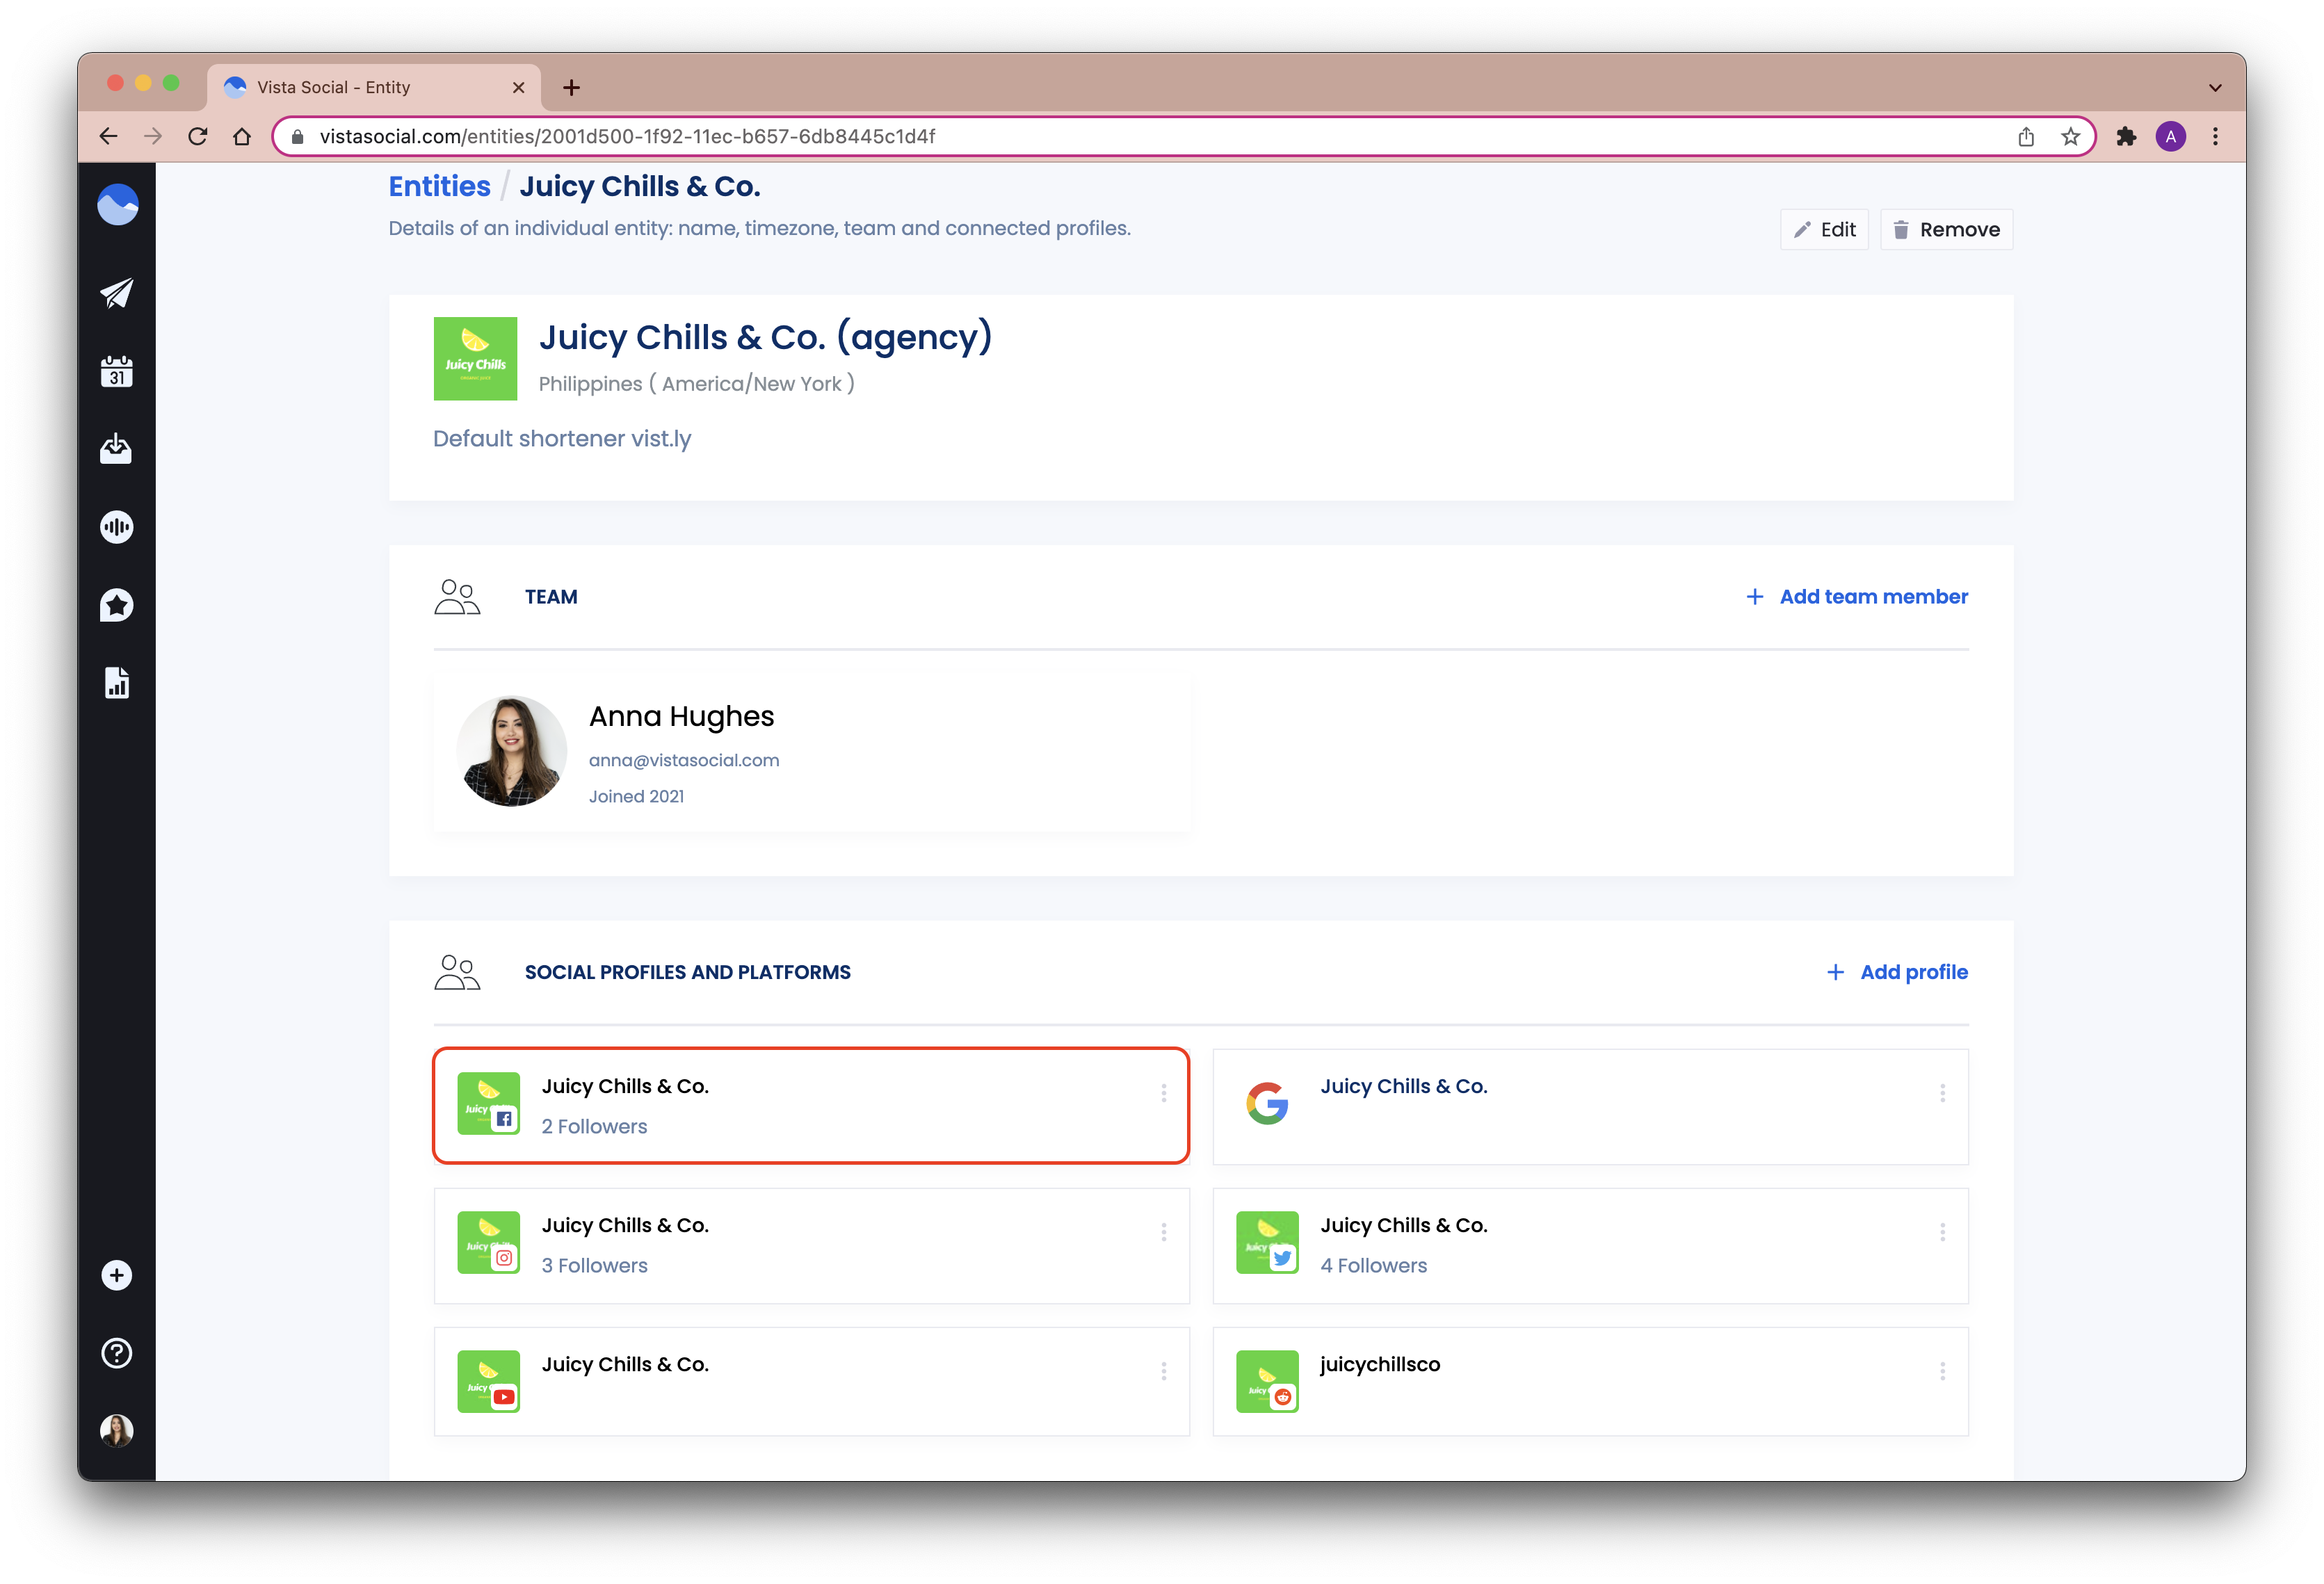The image size is (2324, 1584).
Task: Open Chrome three-dot menu
Action: 2215,136
